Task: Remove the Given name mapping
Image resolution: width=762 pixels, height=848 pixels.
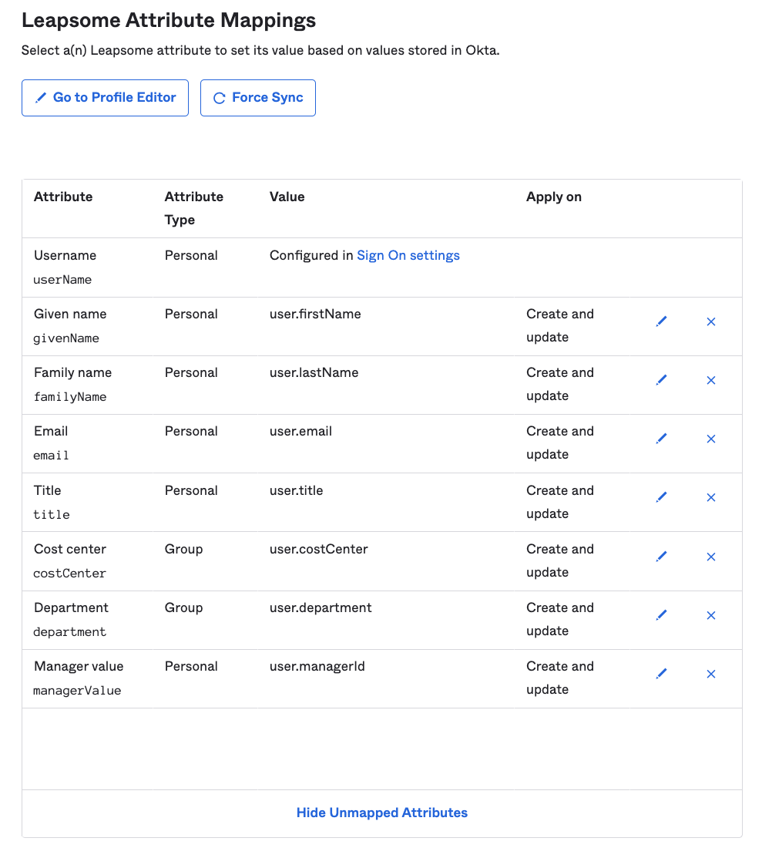Action: point(711,321)
